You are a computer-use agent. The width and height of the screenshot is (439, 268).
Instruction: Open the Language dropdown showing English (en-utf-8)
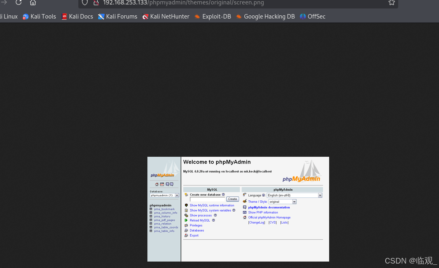[x=294, y=195]
